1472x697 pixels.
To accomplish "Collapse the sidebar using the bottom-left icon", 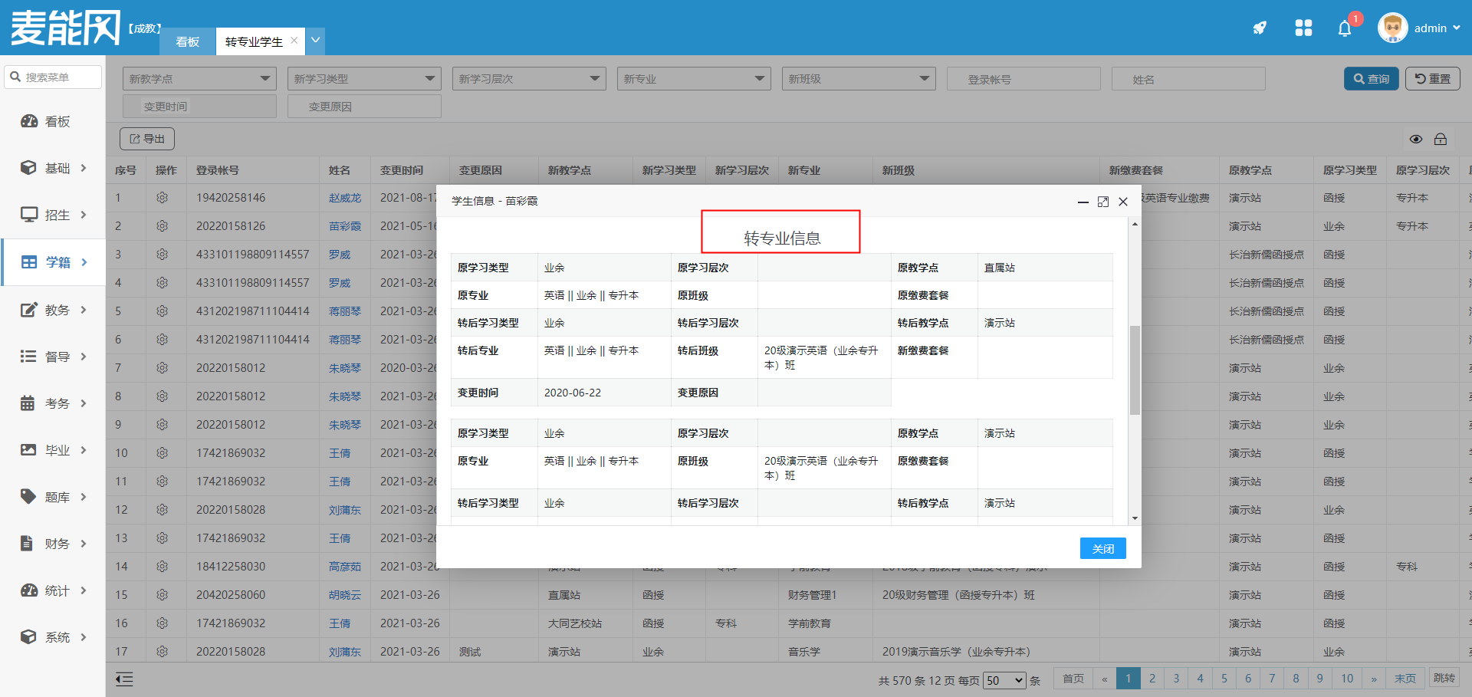I will click(x=124, y=679).
